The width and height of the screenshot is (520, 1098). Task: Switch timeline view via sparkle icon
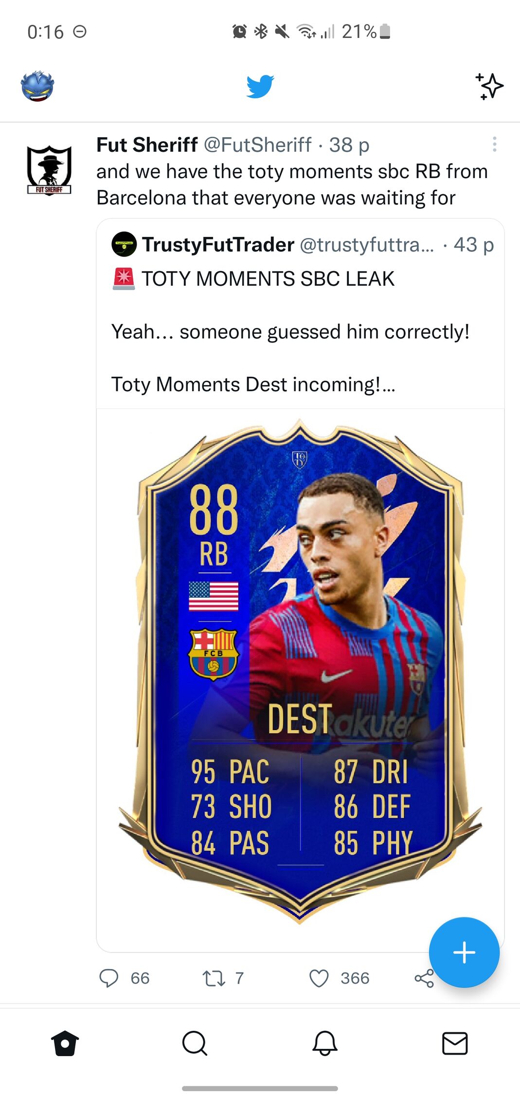489,86
